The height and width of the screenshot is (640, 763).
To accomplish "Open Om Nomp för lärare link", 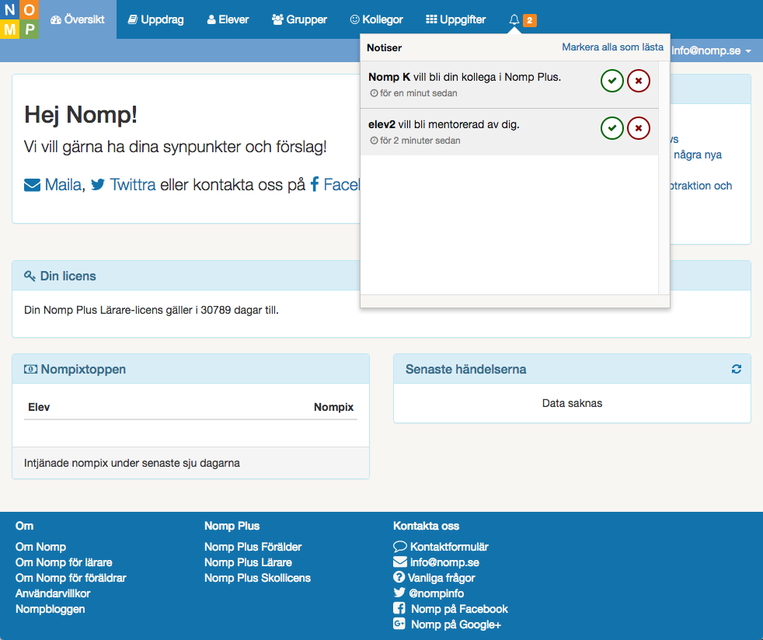I will pyautogui.click(x=64, y=562).
